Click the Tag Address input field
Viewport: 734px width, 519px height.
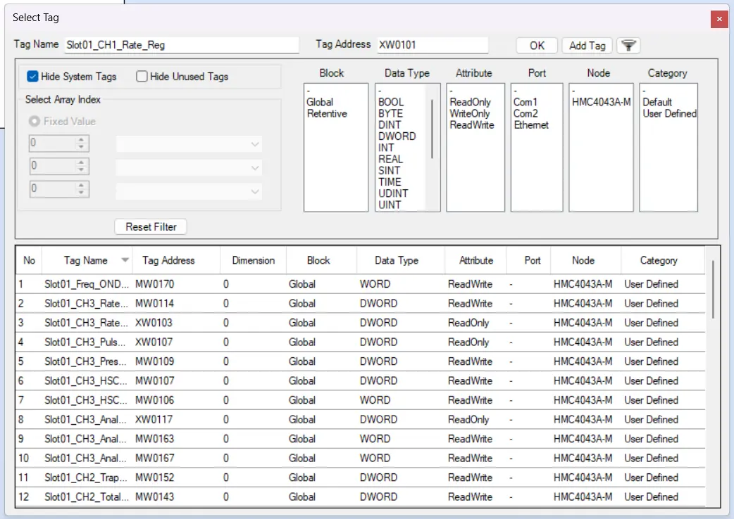433,45
